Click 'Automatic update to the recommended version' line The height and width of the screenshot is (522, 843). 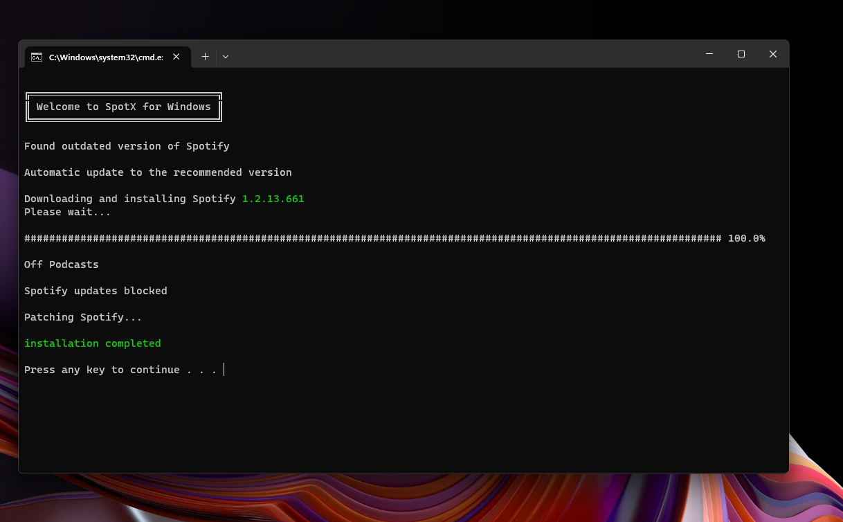pos(158,172)
